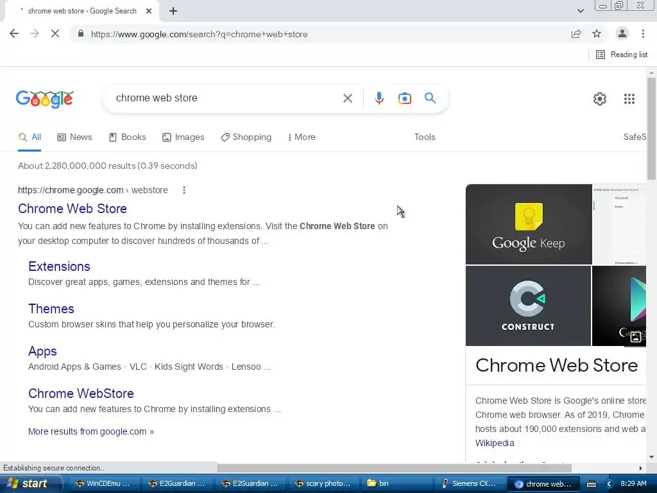Open the Apps sitelink

[42, 351]
